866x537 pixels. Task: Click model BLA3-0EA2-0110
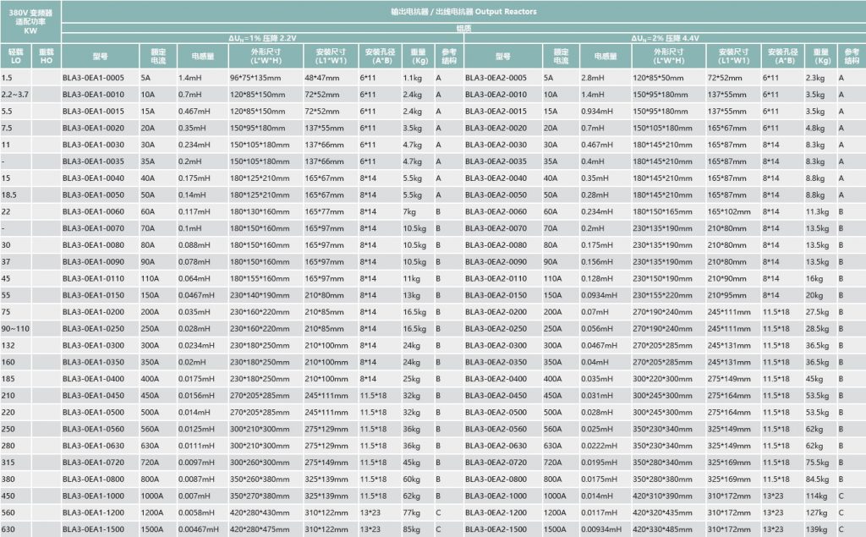[x=496, y=278]
